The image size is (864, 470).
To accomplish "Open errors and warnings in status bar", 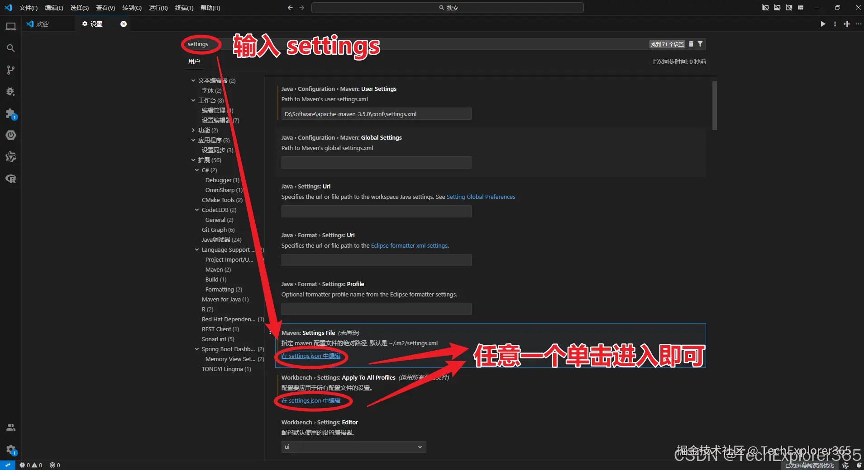I will pyautogui.click(x=31, y=465).
